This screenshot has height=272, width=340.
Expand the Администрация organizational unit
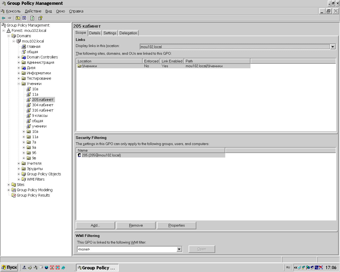(19, 62)
